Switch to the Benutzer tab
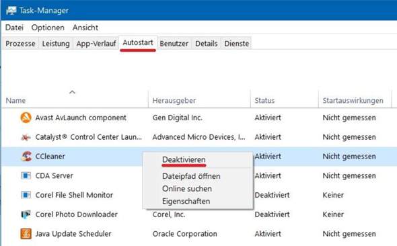The height and width of the screenshot is (246, 397). (x=174, y=44)
